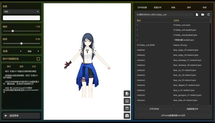This screenshot has height=123, width=215.
Task: Select face_cry_03.motion3.json
Action: pos(184,80)
